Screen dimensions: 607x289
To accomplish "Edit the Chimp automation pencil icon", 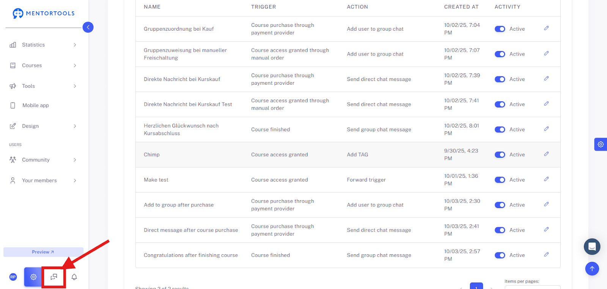I will tap(546, 154).
